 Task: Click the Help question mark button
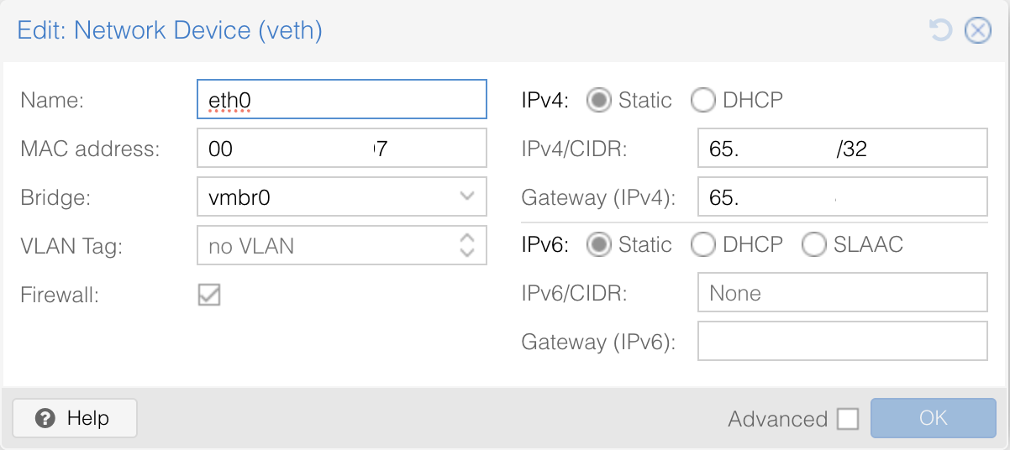(x=74, y=418)
